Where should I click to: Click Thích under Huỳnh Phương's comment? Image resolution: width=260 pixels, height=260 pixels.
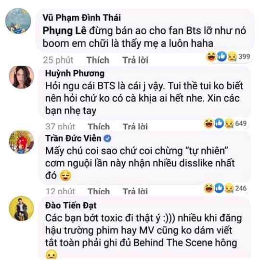(99, 126)
